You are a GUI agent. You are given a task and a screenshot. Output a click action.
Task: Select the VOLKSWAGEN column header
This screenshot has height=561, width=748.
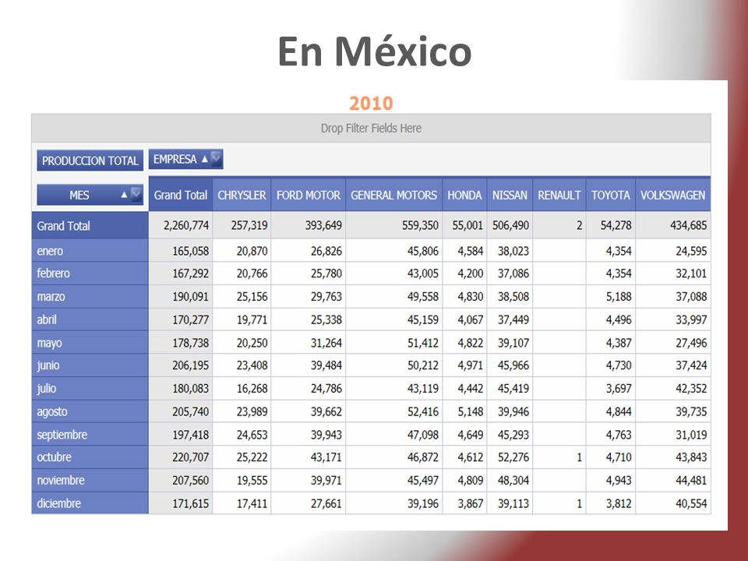(x=673, y=195)
